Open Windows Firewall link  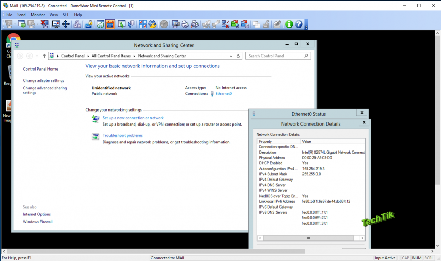[38, 222]
